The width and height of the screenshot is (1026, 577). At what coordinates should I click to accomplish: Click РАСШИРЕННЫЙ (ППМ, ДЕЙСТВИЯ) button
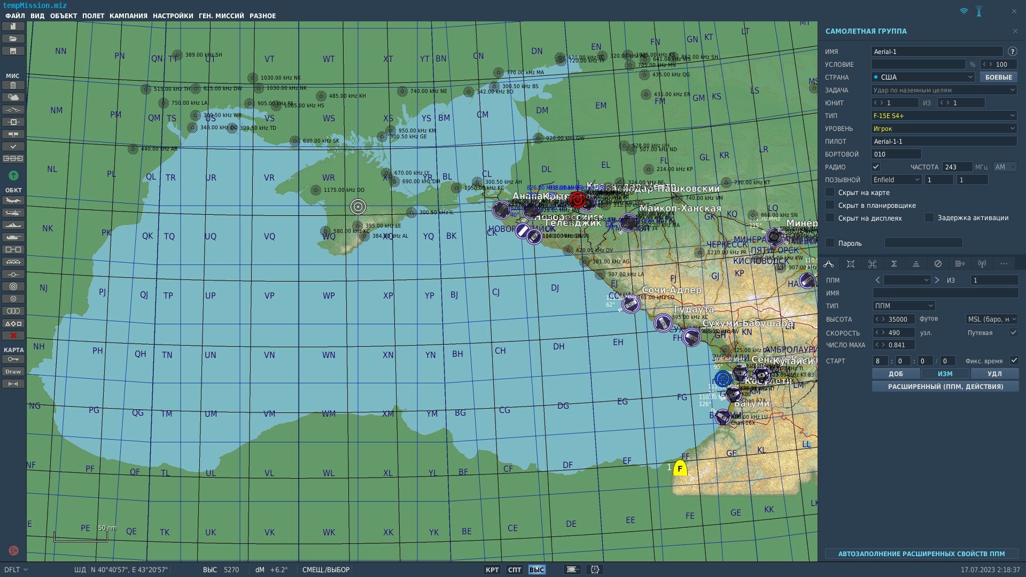(x=945, y=386)
